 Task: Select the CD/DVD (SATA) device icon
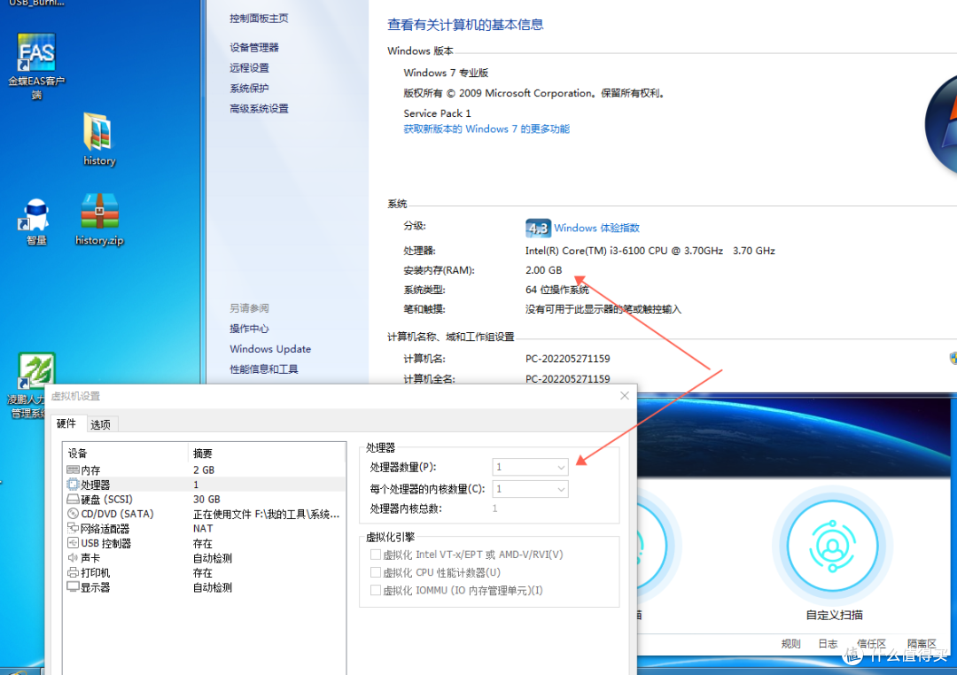[73, 514]
